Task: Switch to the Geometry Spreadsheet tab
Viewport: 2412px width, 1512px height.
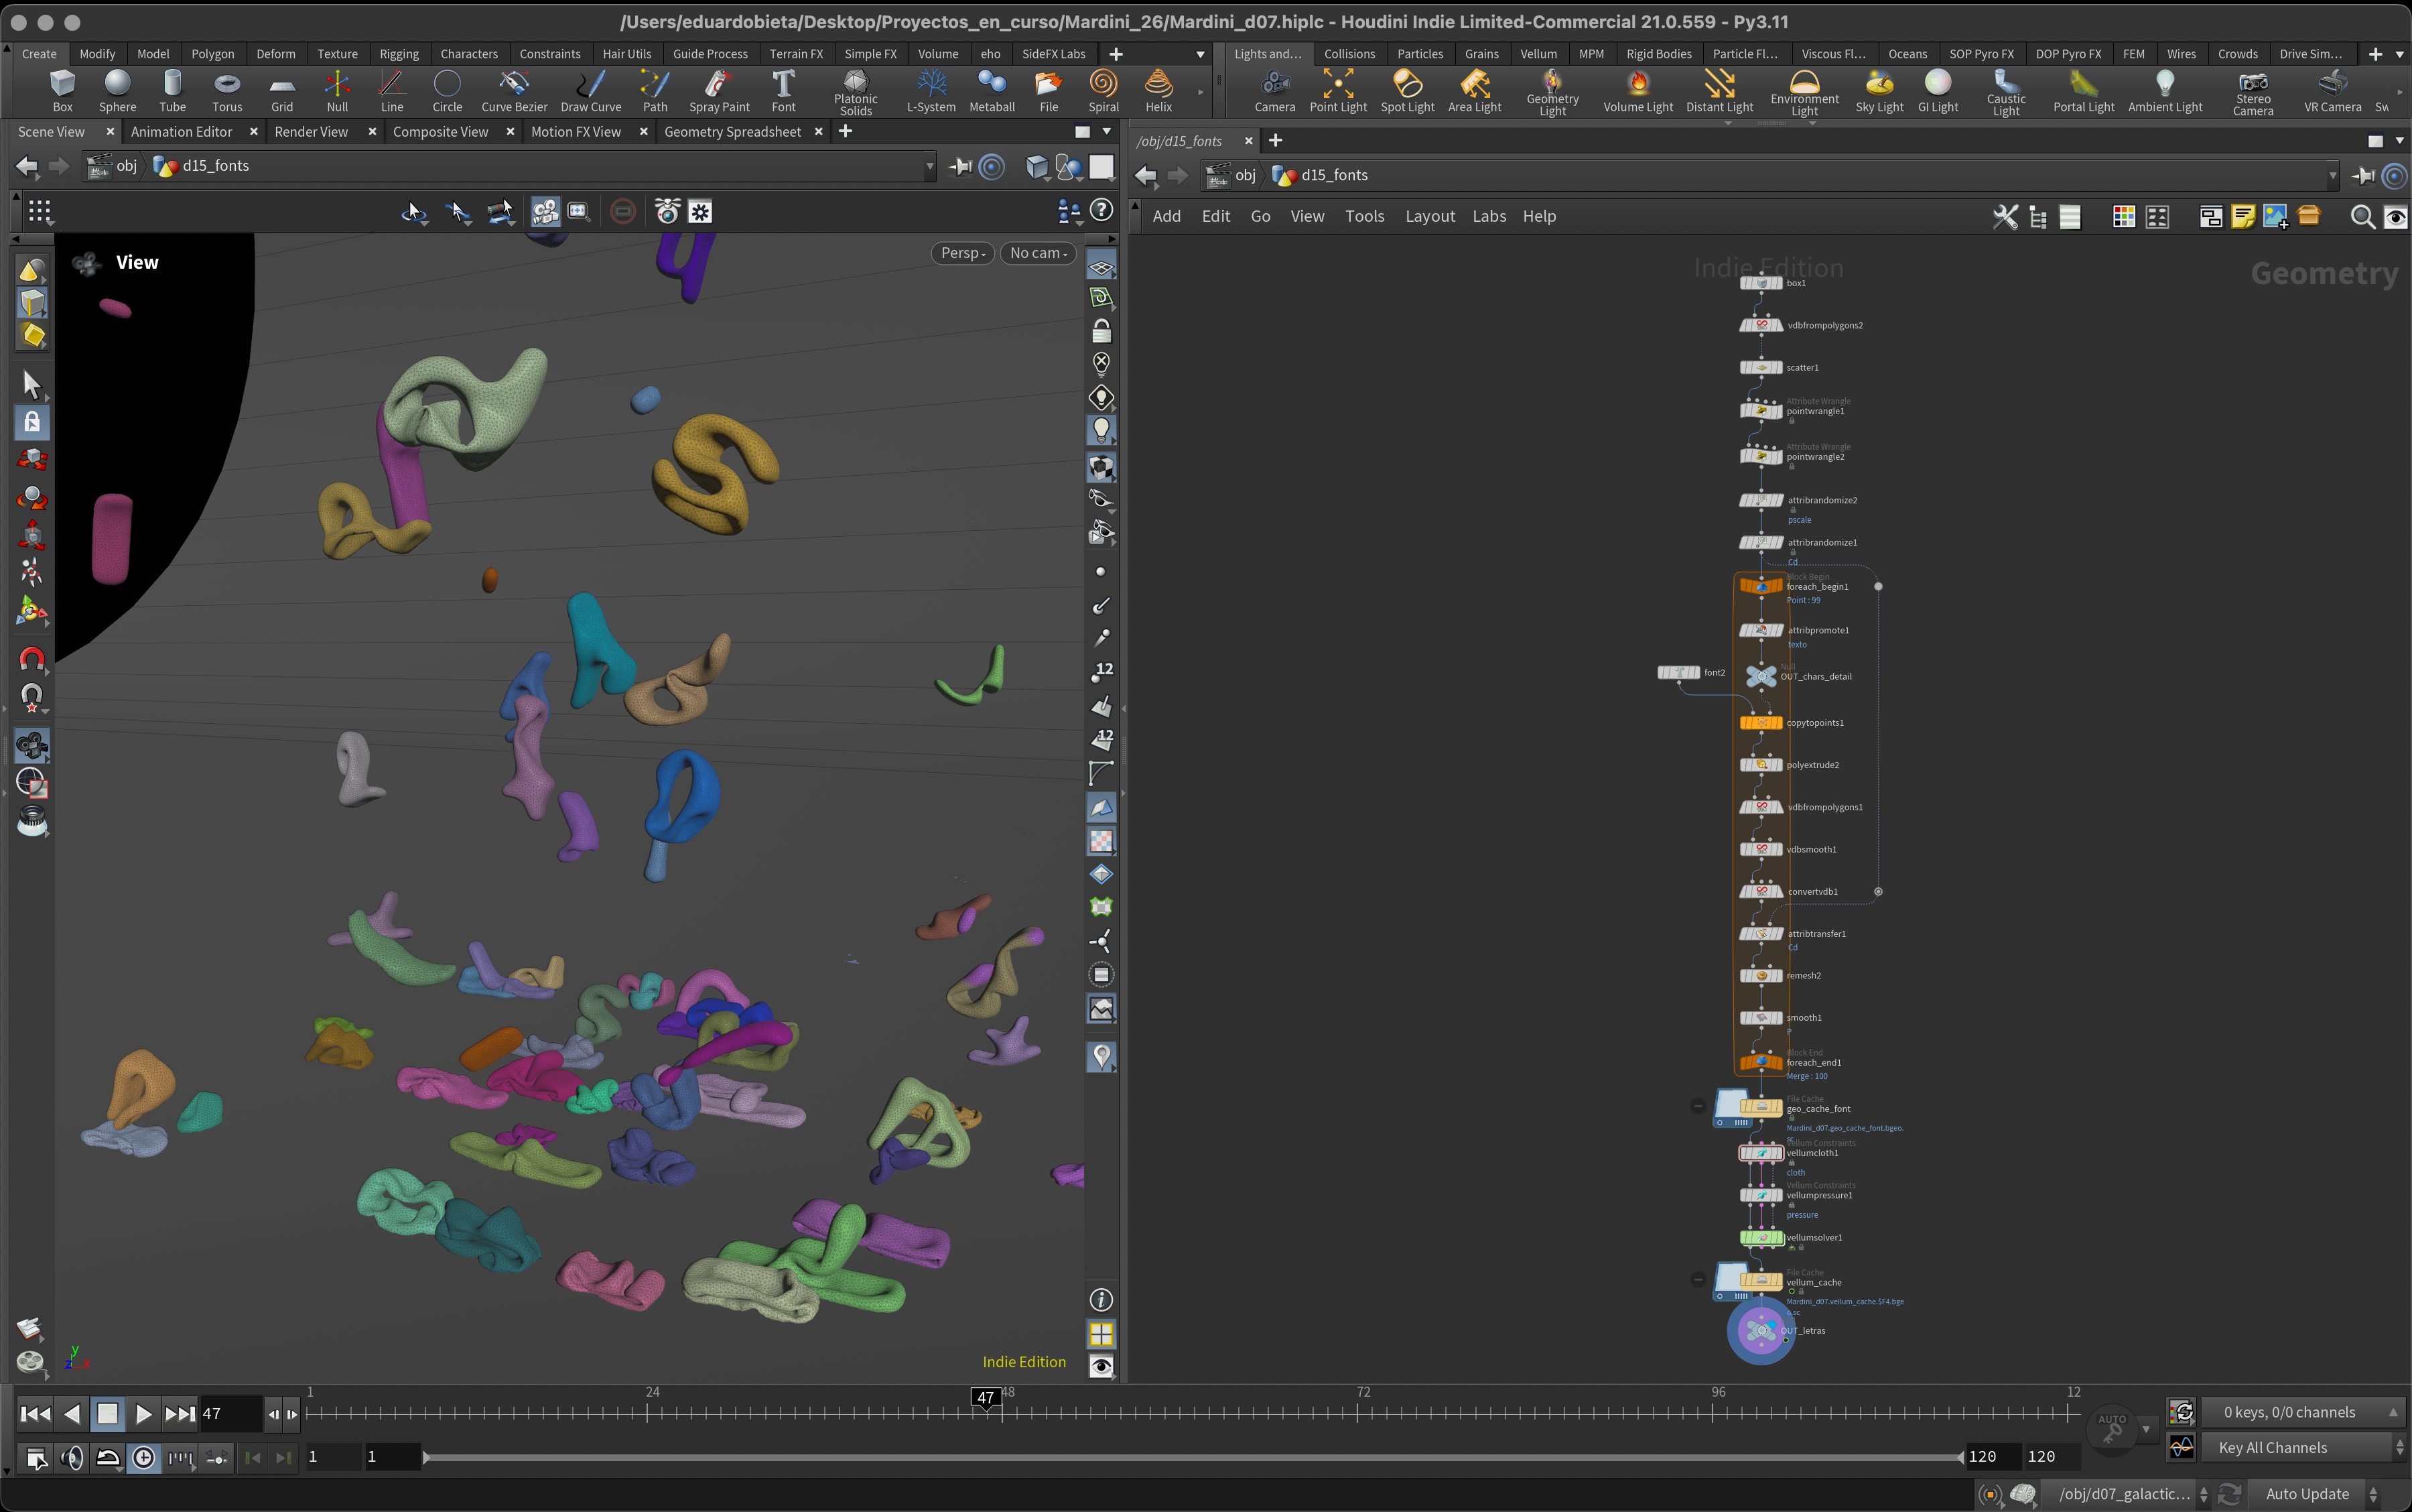Action: (x=732, y=132)
